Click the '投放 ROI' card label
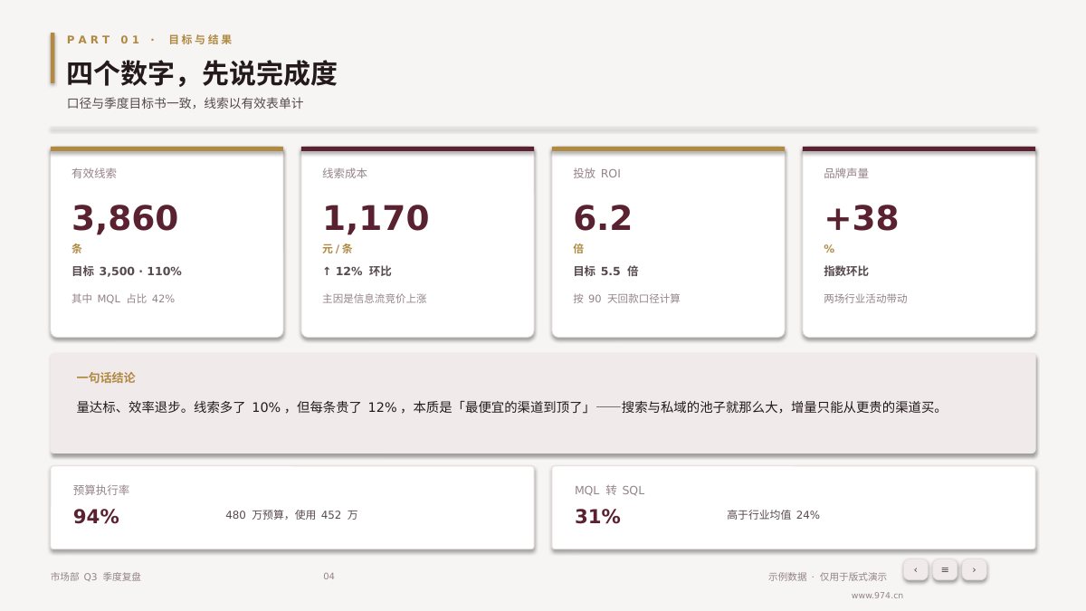 (x=596, y=173)
